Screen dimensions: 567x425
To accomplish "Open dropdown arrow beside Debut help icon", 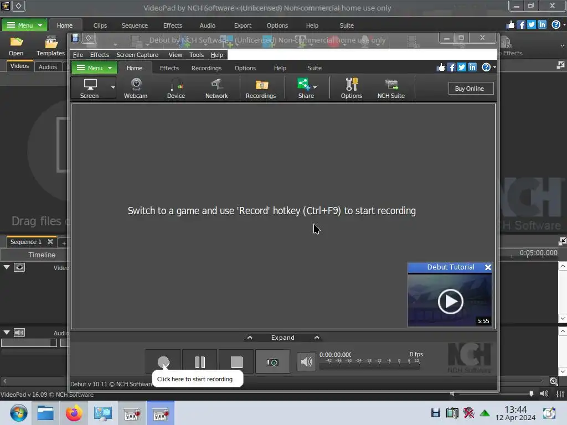I will [494, 67].
